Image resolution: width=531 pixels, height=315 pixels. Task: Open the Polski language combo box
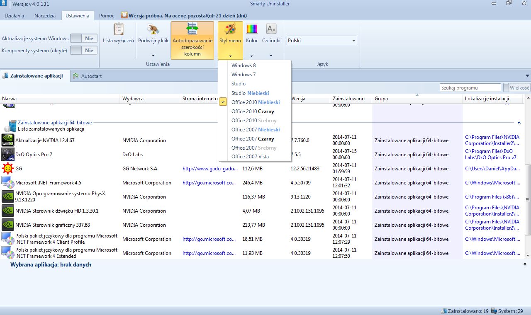322,41
